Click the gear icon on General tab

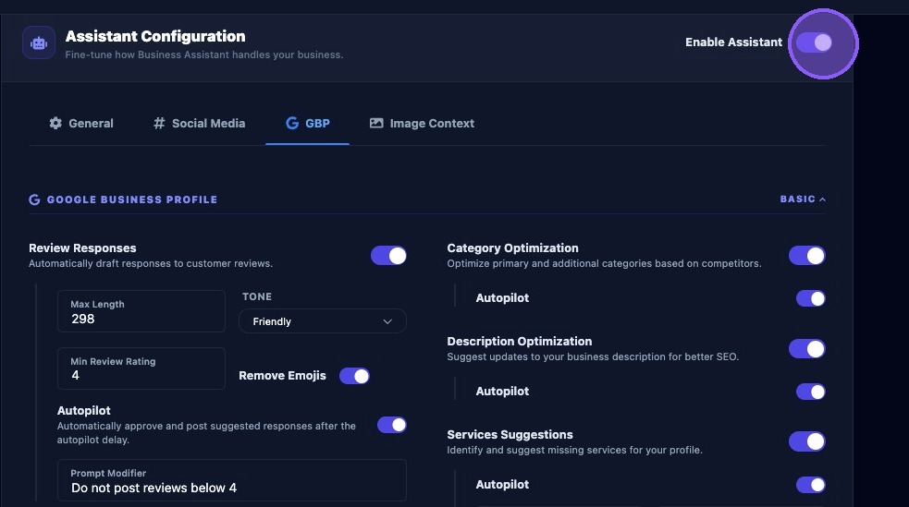[x=55, y=123]
